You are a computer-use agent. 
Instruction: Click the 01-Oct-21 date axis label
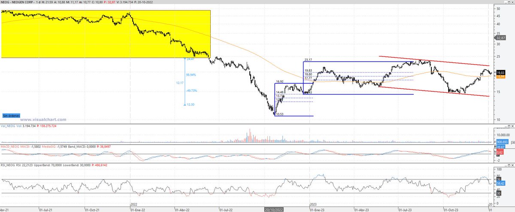91,210
